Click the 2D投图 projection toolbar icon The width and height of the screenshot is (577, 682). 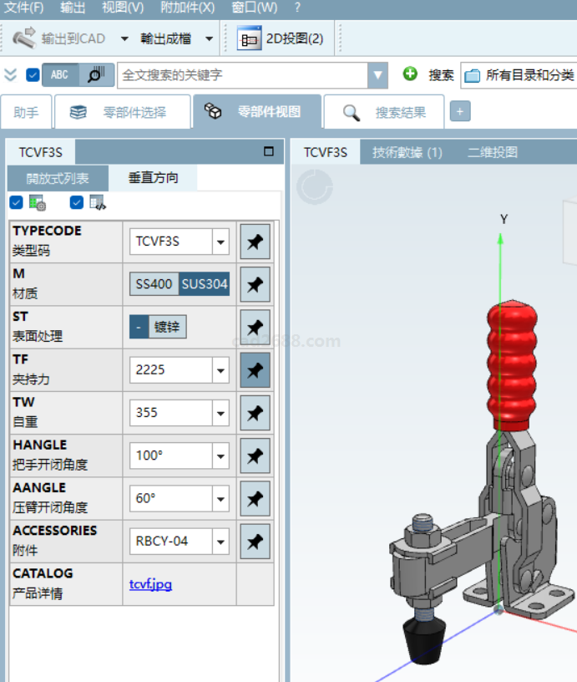[x=249, y=38]
